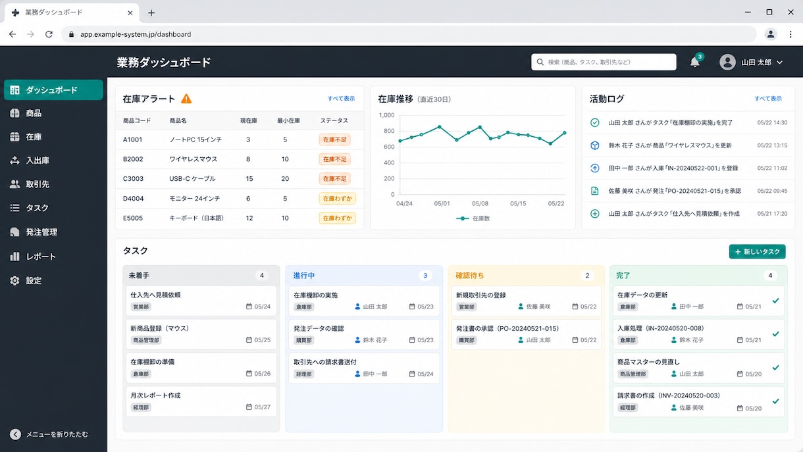Close the 業務ダッシュボード browser tab
The height and width of the screenshot is (452, 803).
[130, 13]
